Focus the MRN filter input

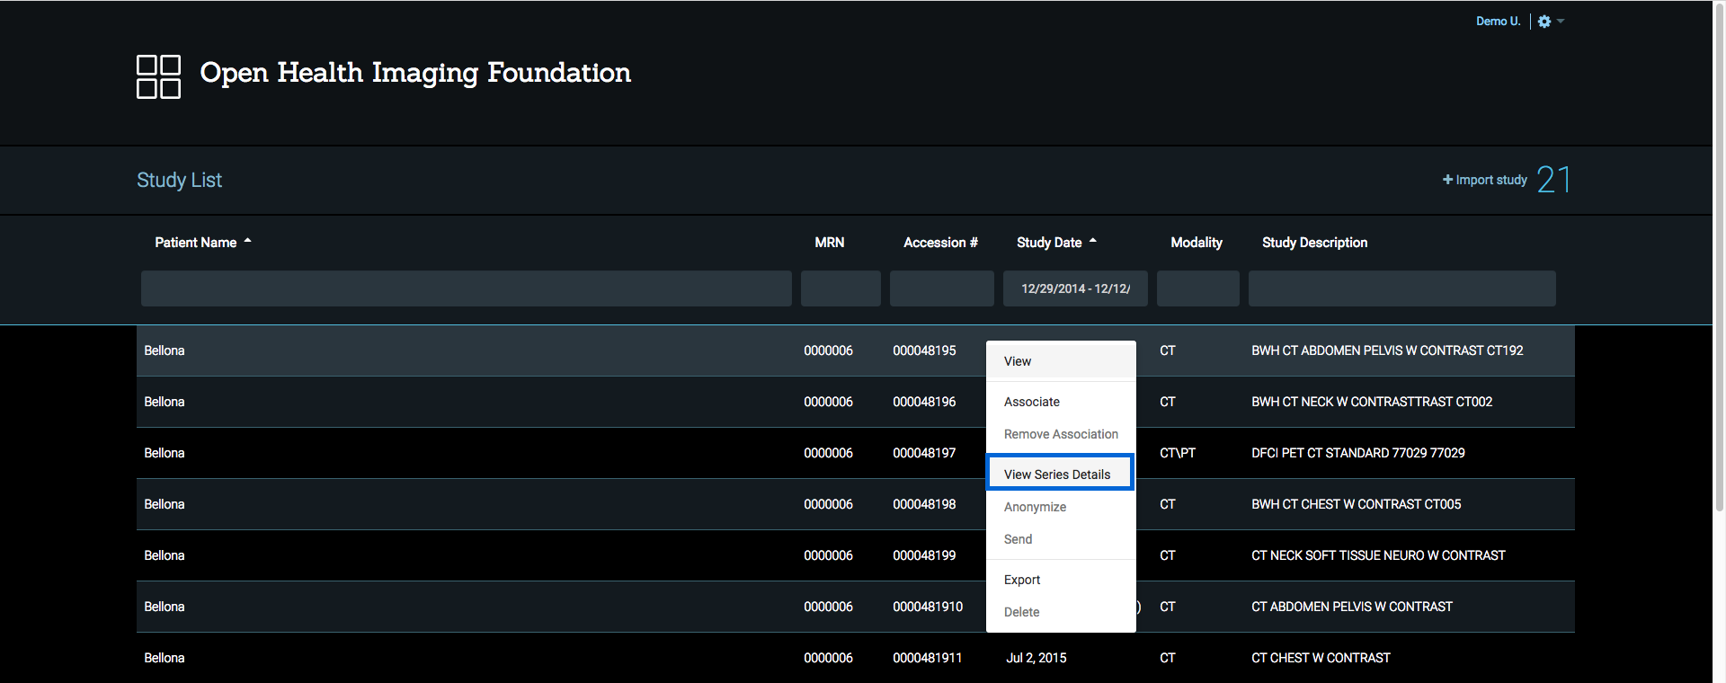(x=841, y=288)
